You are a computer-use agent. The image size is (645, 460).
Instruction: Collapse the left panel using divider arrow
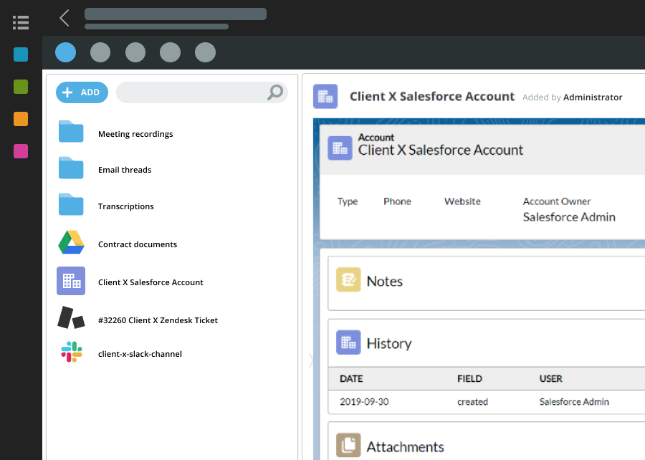(x=310, y=360)
